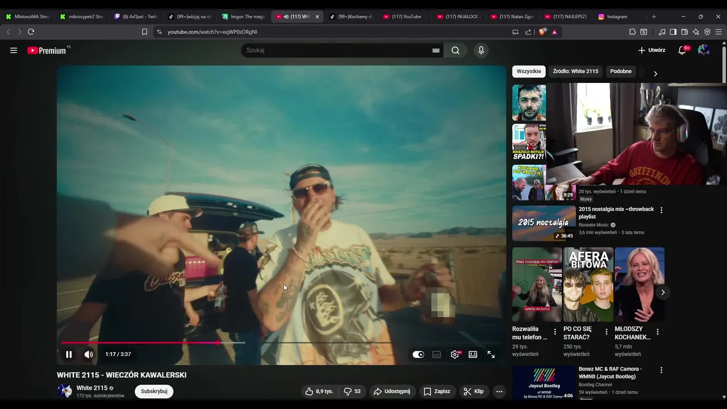Dislike the video showing 53

352,391
